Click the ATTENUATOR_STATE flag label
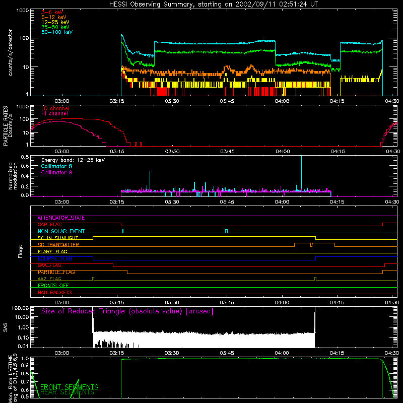This screenshot has width=403, height=403. point(61,218)
